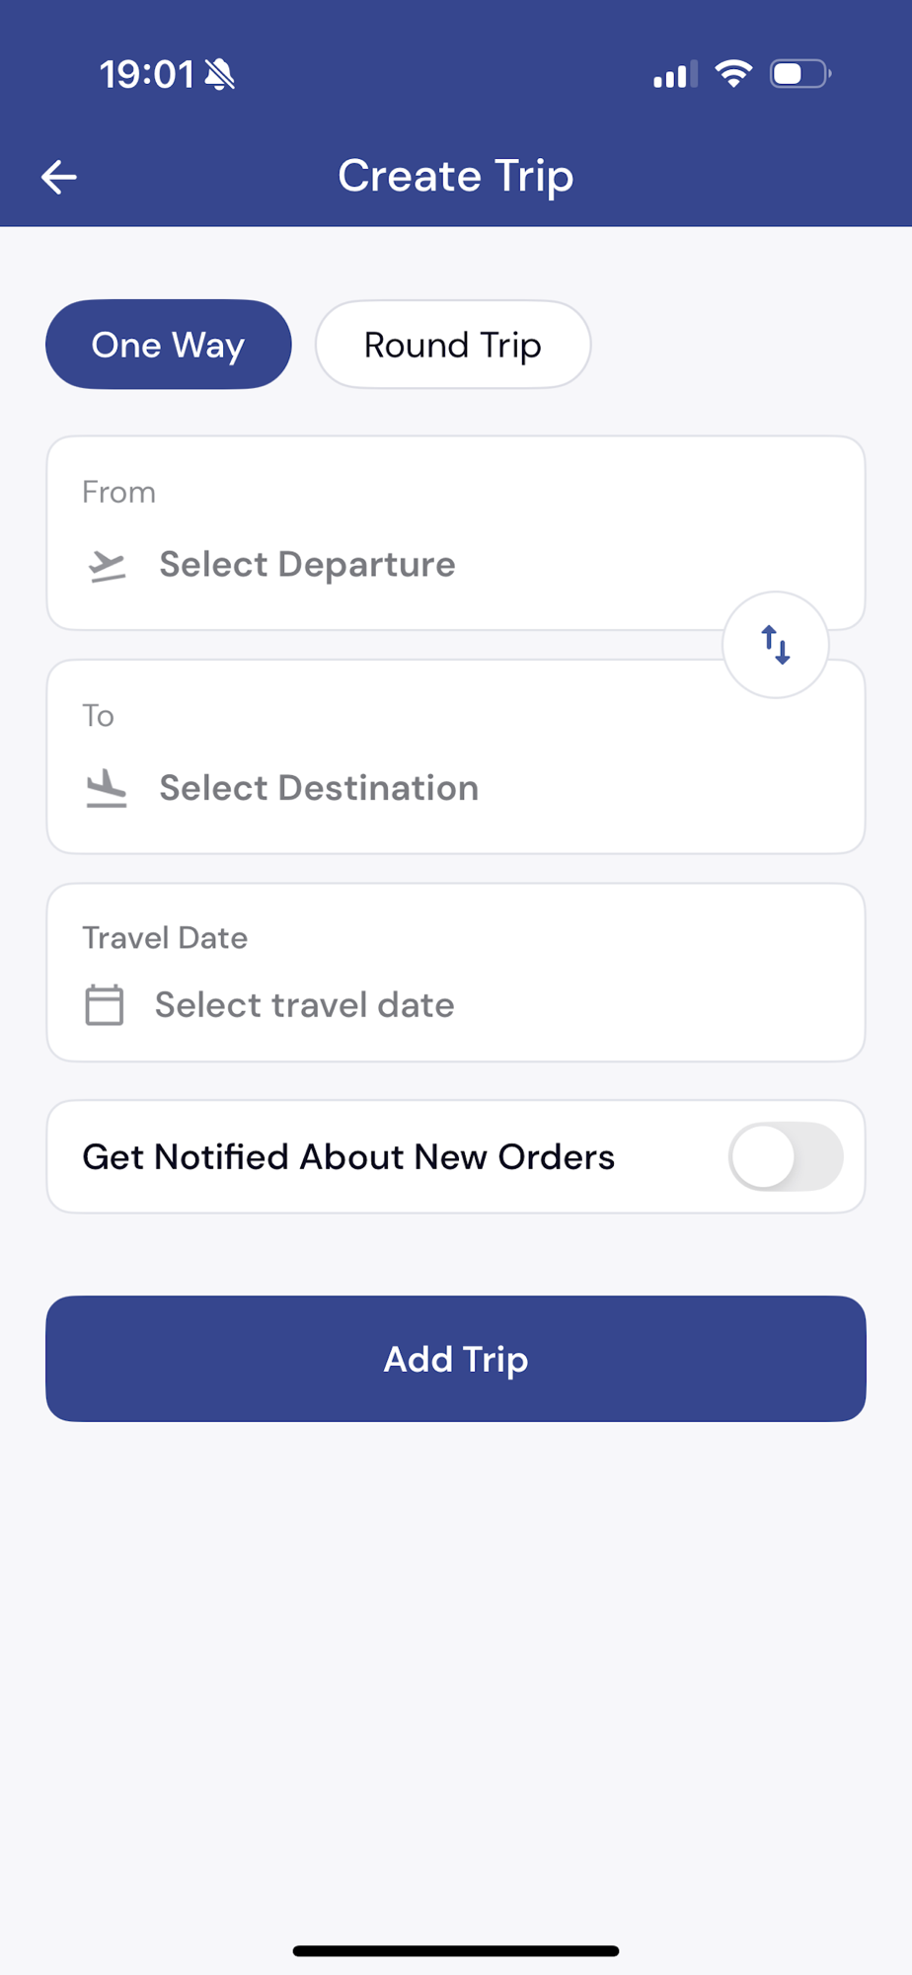Switch to the Round Trip option
This screenshot has width=912, height=1975.
coord(453,345)
